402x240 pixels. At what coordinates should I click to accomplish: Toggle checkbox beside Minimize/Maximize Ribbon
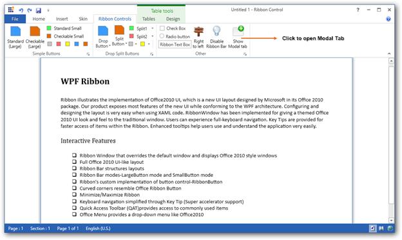coord(74,195)
